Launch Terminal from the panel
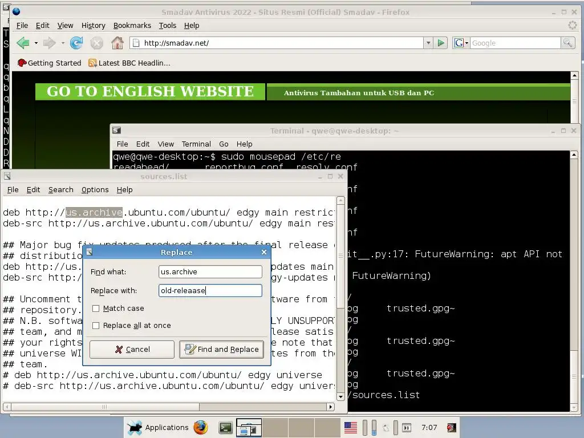The image size is (584, 438). click(225, 428)
